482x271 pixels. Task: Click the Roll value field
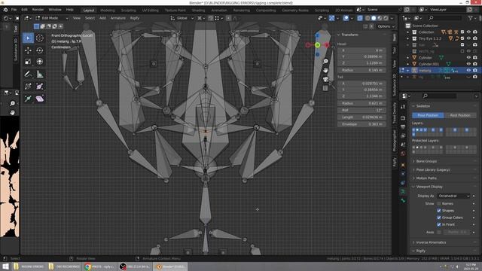tap(361, 110)
